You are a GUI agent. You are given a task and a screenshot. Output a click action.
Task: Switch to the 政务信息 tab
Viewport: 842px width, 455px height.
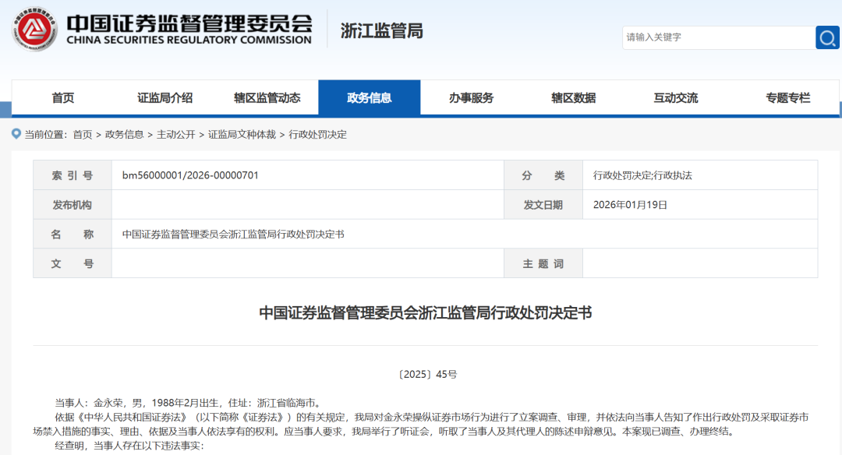coord(369,97)
